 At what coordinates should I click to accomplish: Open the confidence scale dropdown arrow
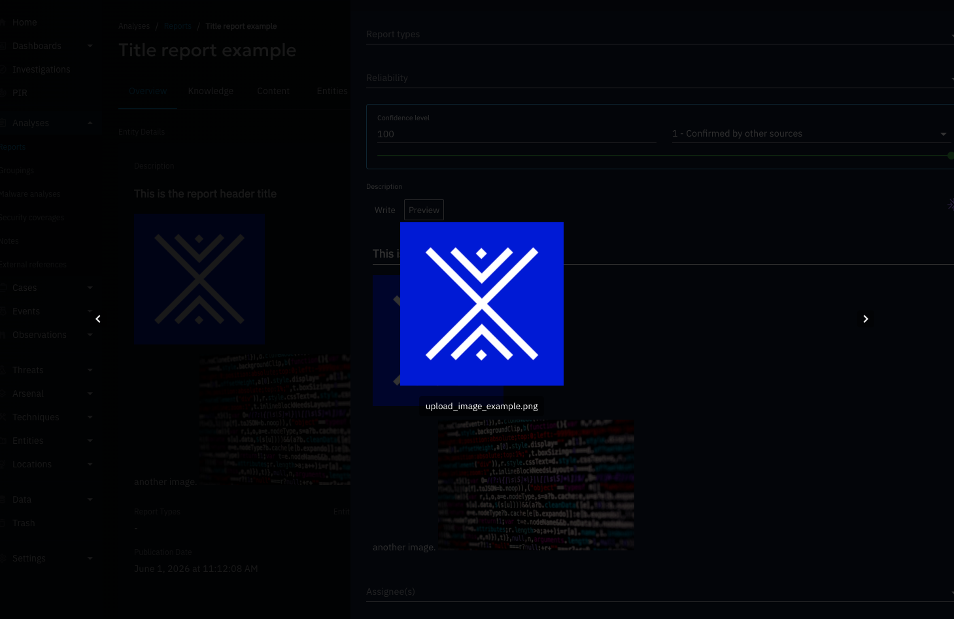(x=943, y=134)
